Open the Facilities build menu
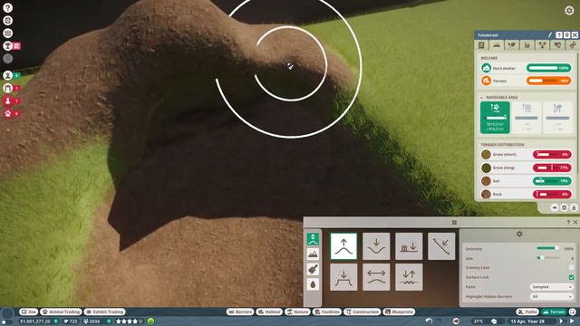Screen dimensions: 580x326 coord(327,312)
